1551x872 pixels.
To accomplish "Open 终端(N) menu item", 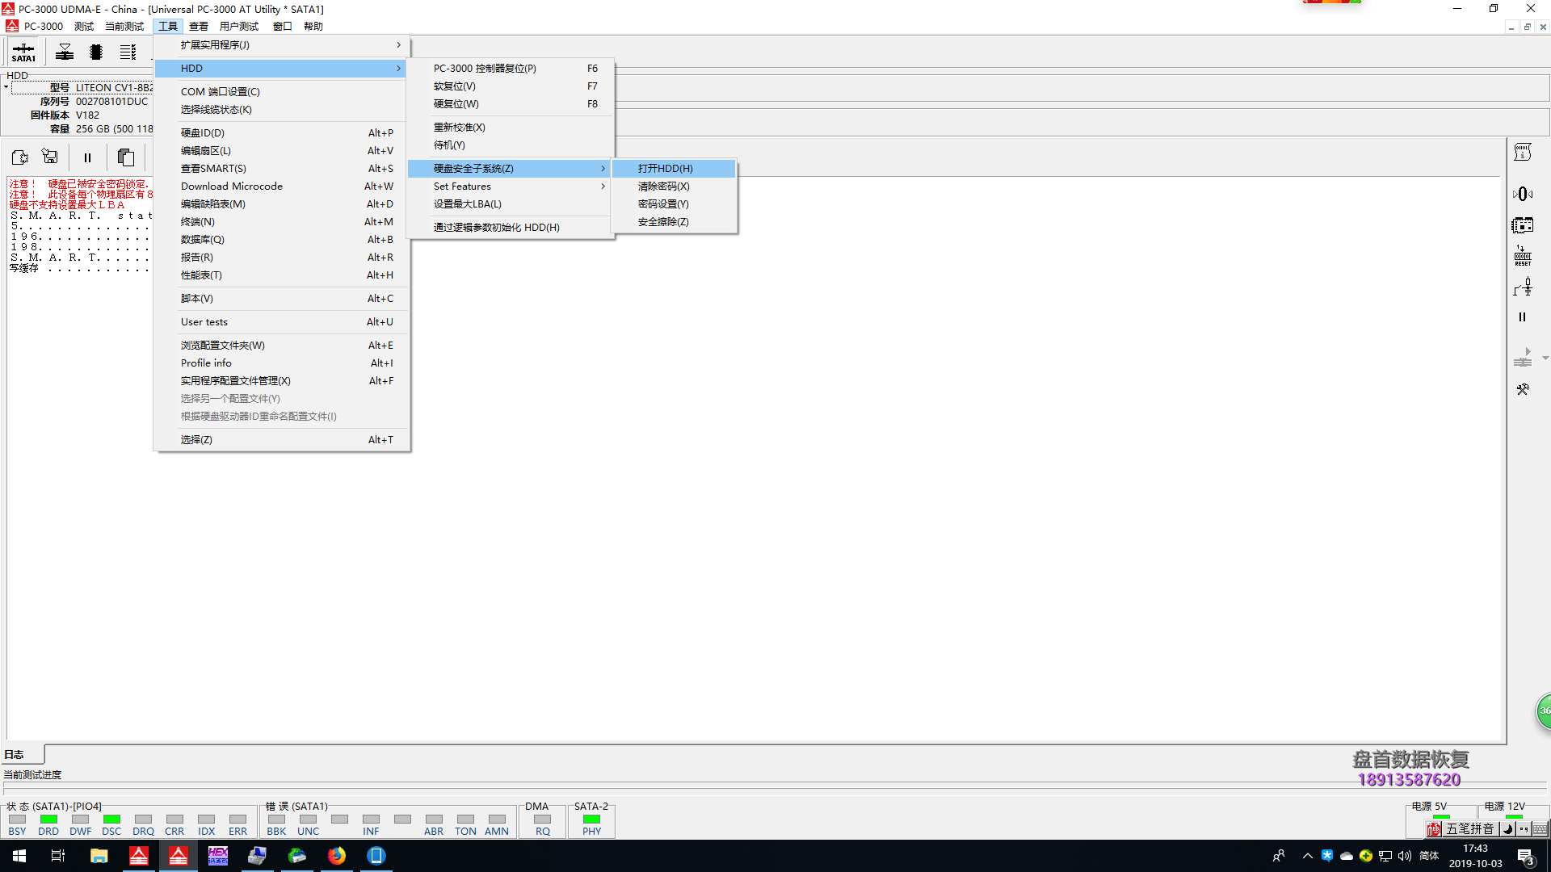I will coord(281,222).
